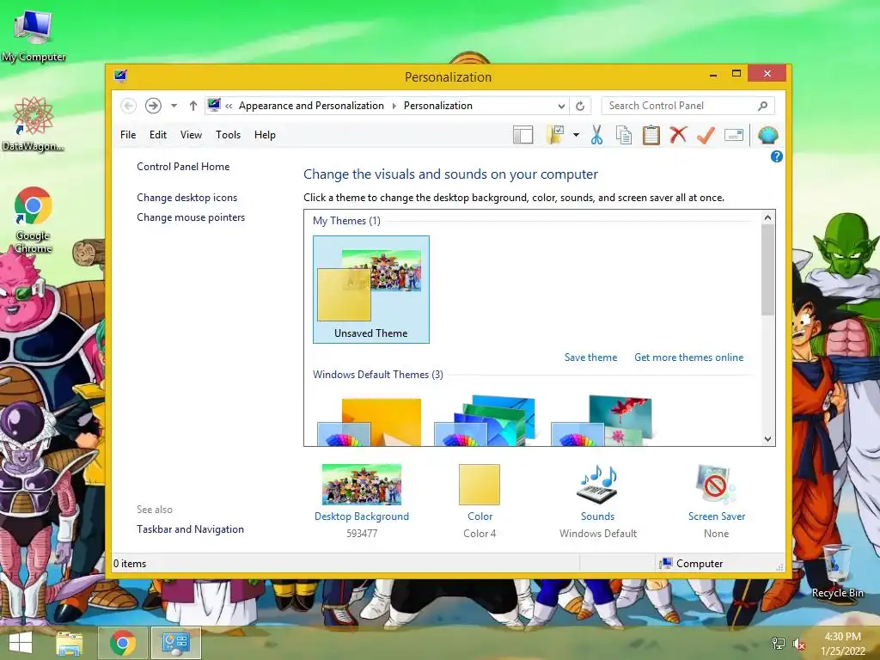880x660 pixels.
Task: Click the taskbar clock showing 4:30 PM
Action: point(842,644)
